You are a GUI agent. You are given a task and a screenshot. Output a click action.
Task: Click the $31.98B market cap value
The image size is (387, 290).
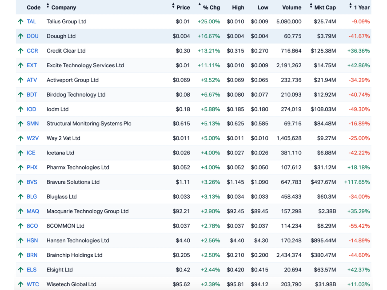point(325,284)
